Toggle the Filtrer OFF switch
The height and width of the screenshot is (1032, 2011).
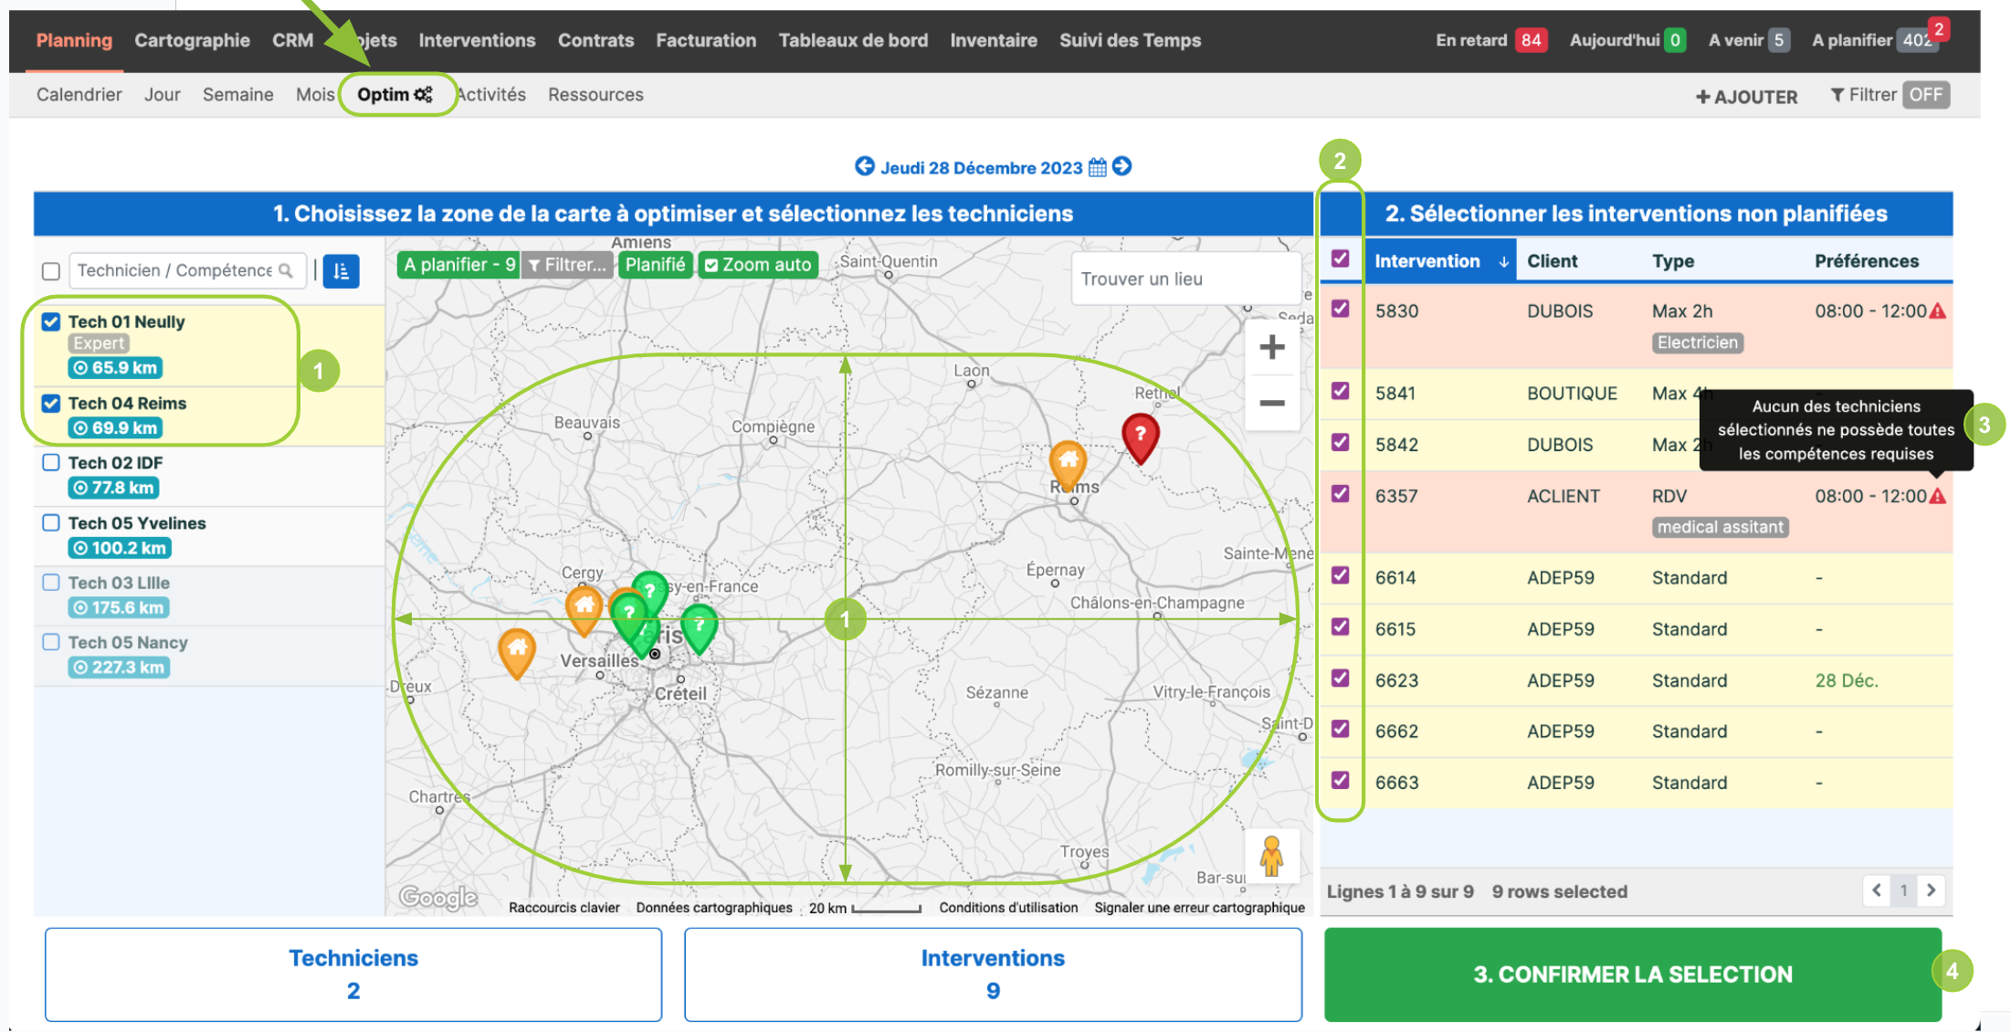(x=1926, y=95)
